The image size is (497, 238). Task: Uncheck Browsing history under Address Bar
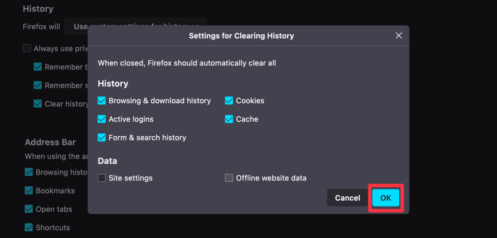[29, 172]
